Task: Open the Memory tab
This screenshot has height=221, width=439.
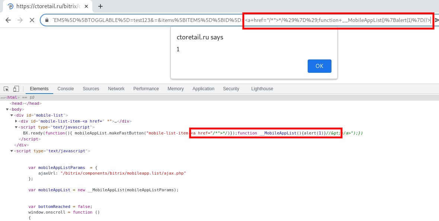Action: tap(176, 89)
